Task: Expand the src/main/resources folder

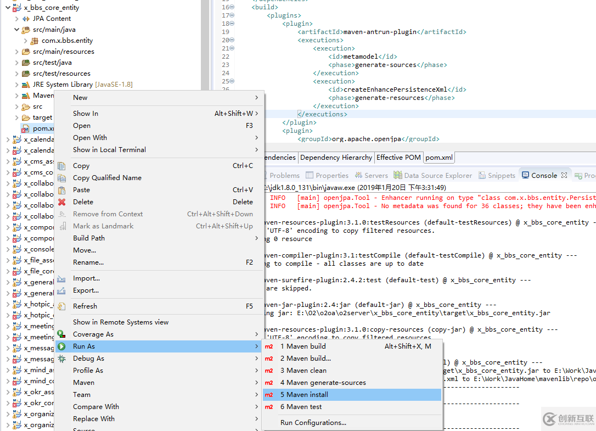Action: [16, 52]
